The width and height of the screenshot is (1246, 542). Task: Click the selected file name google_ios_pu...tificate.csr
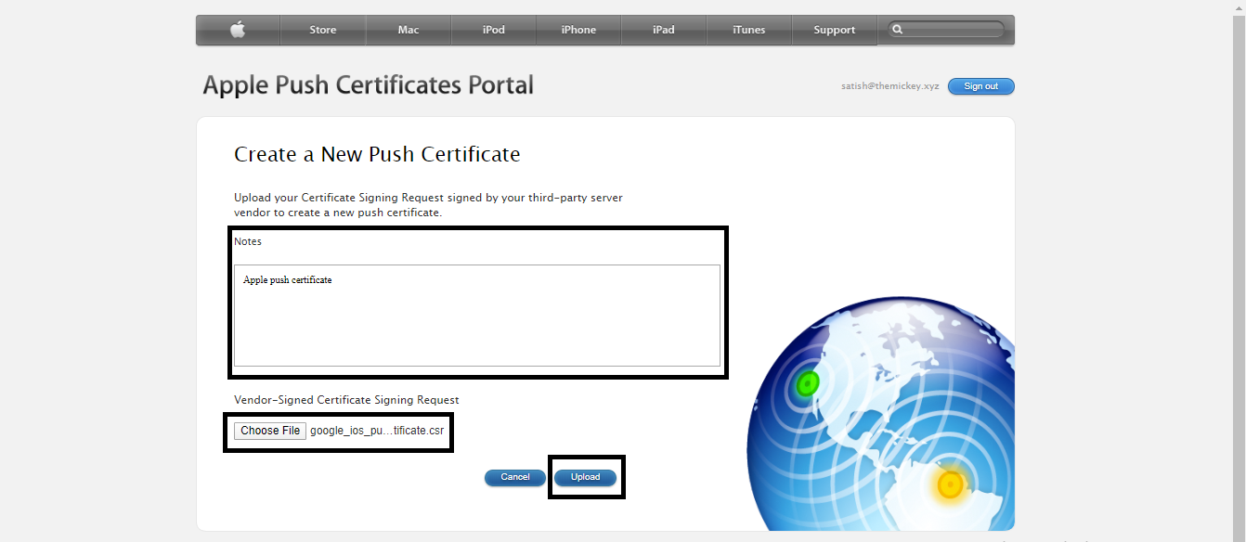377,431
